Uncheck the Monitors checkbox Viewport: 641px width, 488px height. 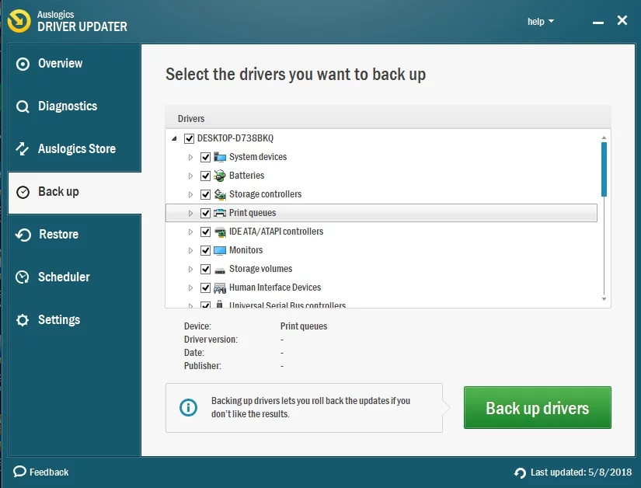[205, 250]
